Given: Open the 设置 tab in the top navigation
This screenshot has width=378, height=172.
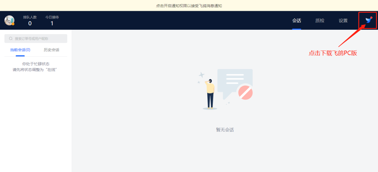Looking at the screenshot, I should [343, 21].
